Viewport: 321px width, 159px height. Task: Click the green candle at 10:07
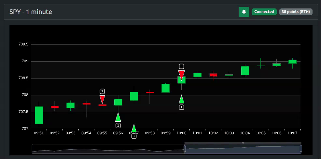pyautogui.click(x=293, y=62)
